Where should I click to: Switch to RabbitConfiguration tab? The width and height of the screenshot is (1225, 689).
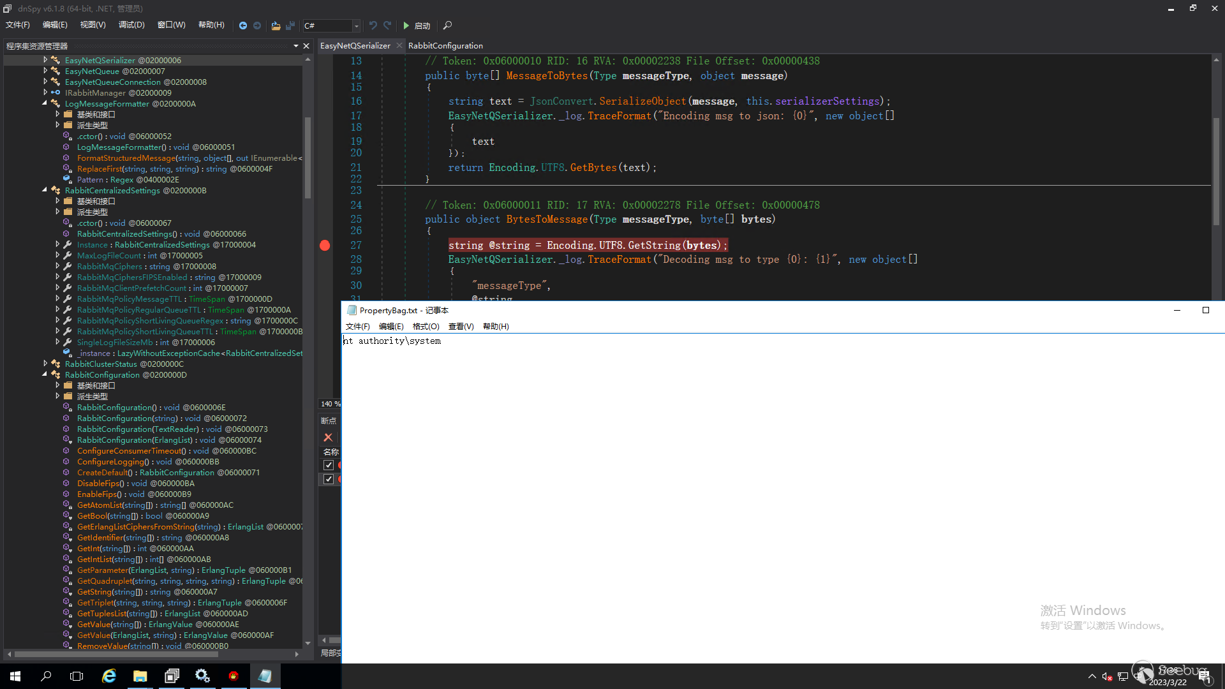[x=445, y=46]
